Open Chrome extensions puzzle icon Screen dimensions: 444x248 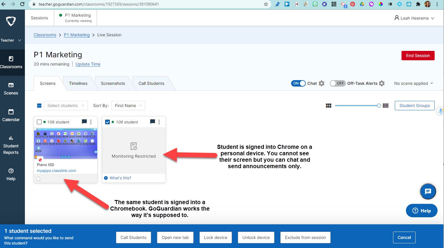click(418, 4)
